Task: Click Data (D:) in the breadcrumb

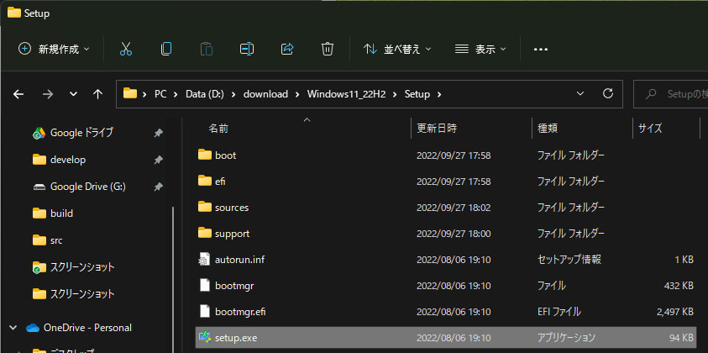Action: coord(205,94)
